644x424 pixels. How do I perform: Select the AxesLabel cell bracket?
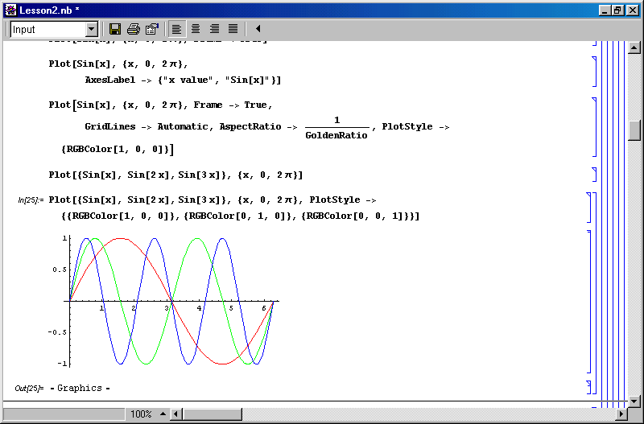point(594,72)
